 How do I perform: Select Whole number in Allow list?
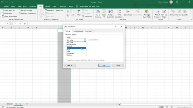(x=76, y=44)
